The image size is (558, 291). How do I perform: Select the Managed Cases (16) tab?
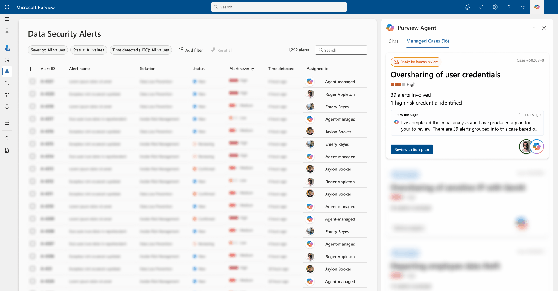428,41
